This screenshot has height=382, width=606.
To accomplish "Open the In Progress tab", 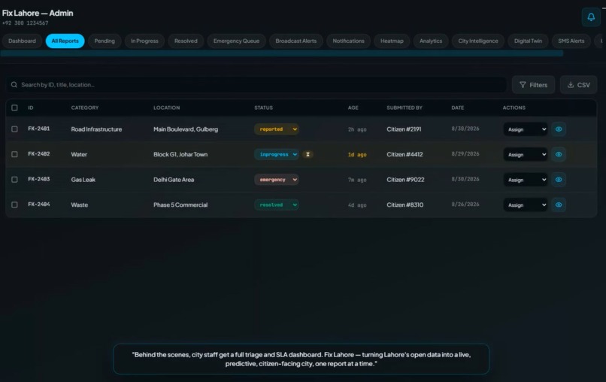I will pos(144,41).
